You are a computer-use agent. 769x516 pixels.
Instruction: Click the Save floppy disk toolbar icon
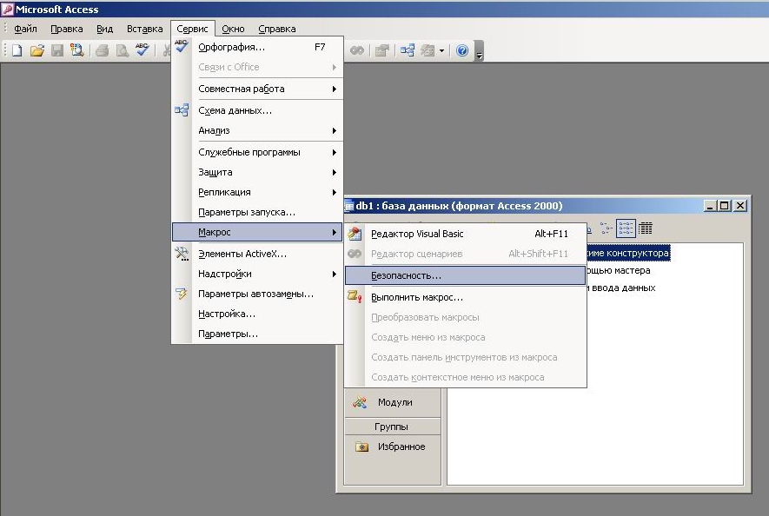(x=57, y=50)
